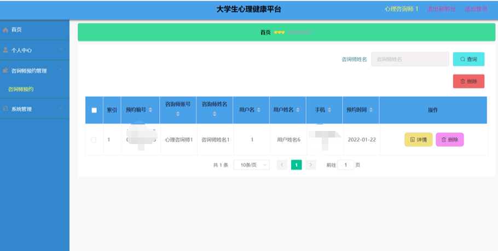Click the red 删除 batch delete button
498x251 pixels.
468,81
